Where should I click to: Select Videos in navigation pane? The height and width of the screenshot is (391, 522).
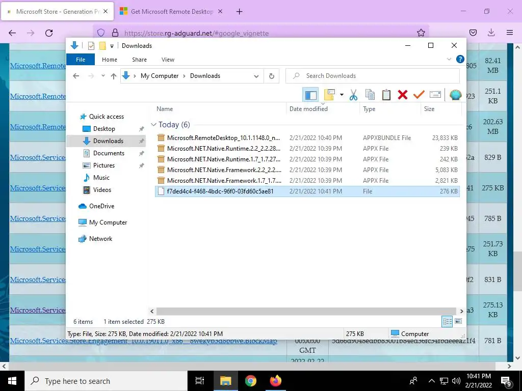[x=102, y=190]
